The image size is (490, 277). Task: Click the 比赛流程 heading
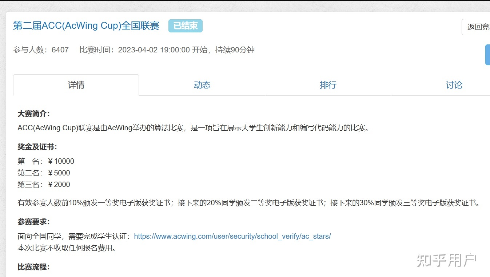34,267
